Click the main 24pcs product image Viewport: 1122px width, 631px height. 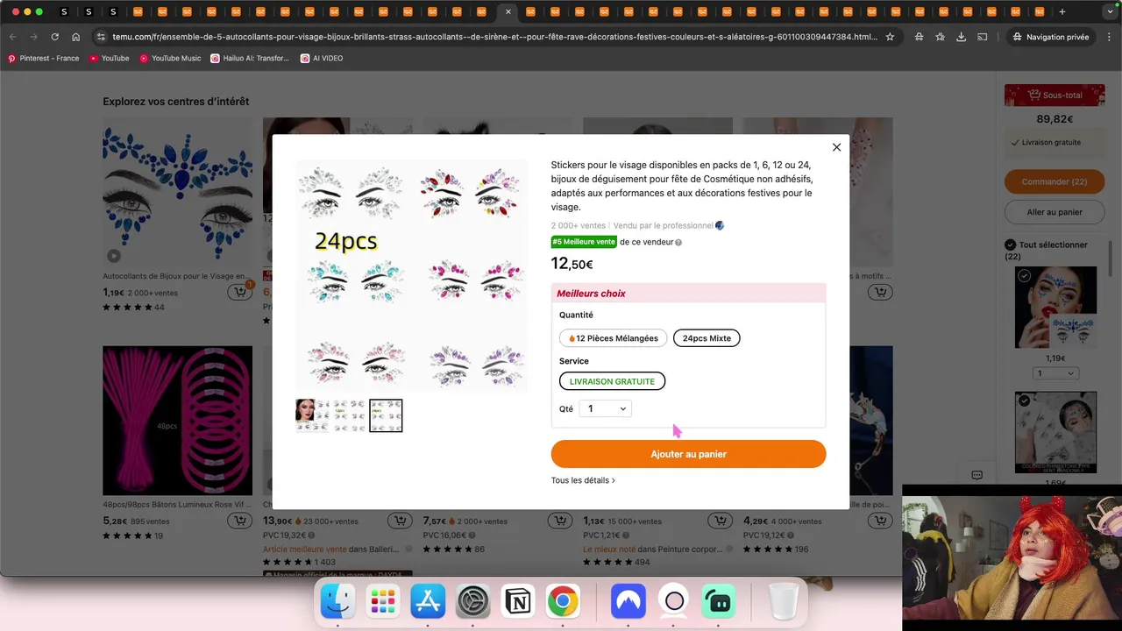411,276
